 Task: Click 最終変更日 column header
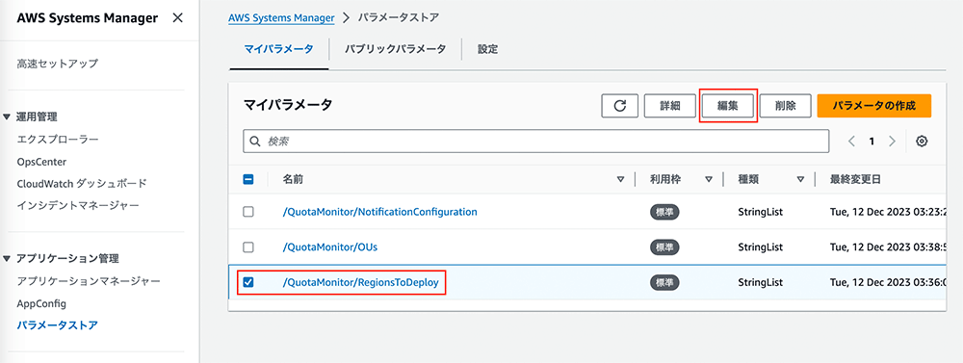click(x=855, y=179)
